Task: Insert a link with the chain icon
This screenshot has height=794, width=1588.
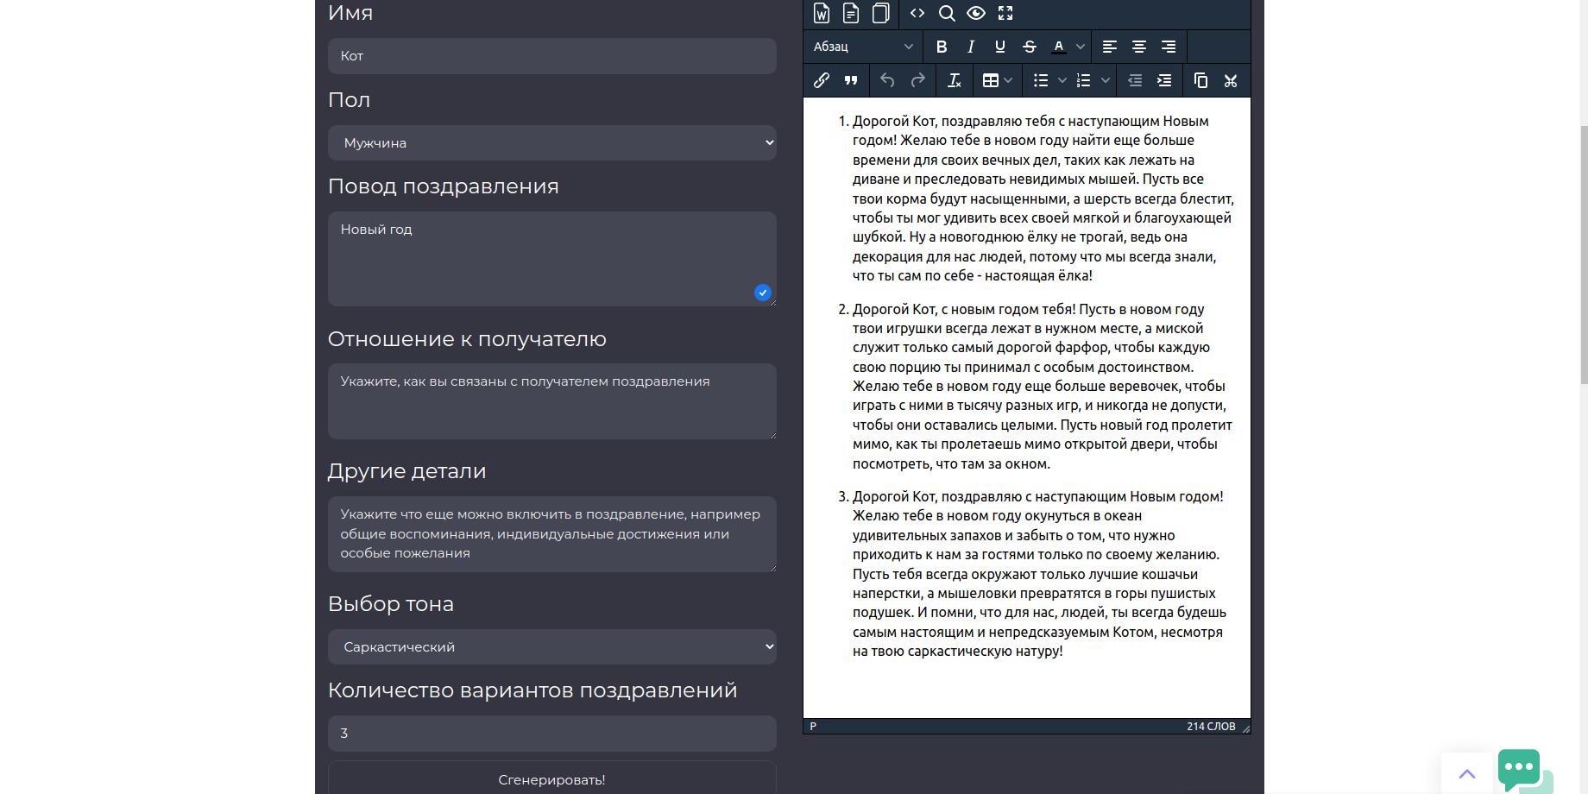Action: (x=822, y=80)
